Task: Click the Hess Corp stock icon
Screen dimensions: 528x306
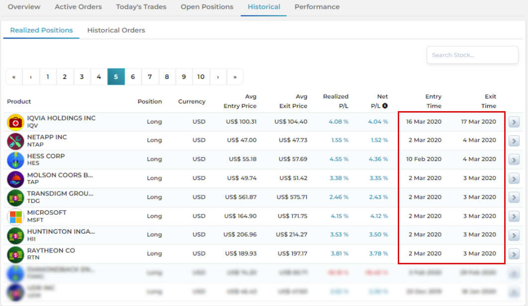Action: pos(15,160)
